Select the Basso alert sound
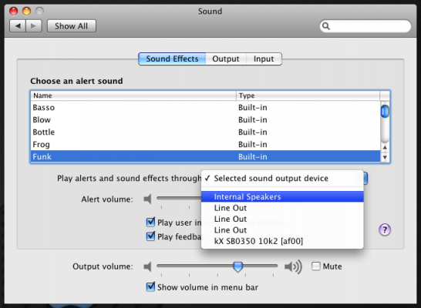Viewport: 421px width, 308px height. (205, 108)
